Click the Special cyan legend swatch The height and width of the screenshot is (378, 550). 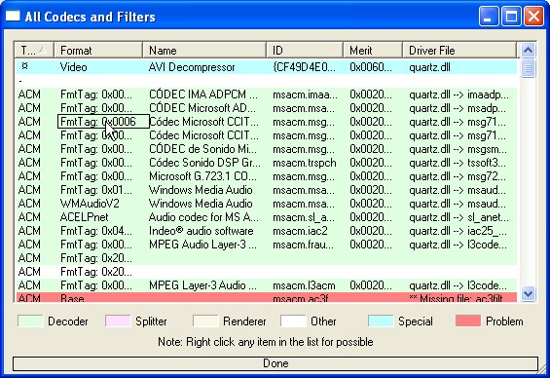click(381, 321)
